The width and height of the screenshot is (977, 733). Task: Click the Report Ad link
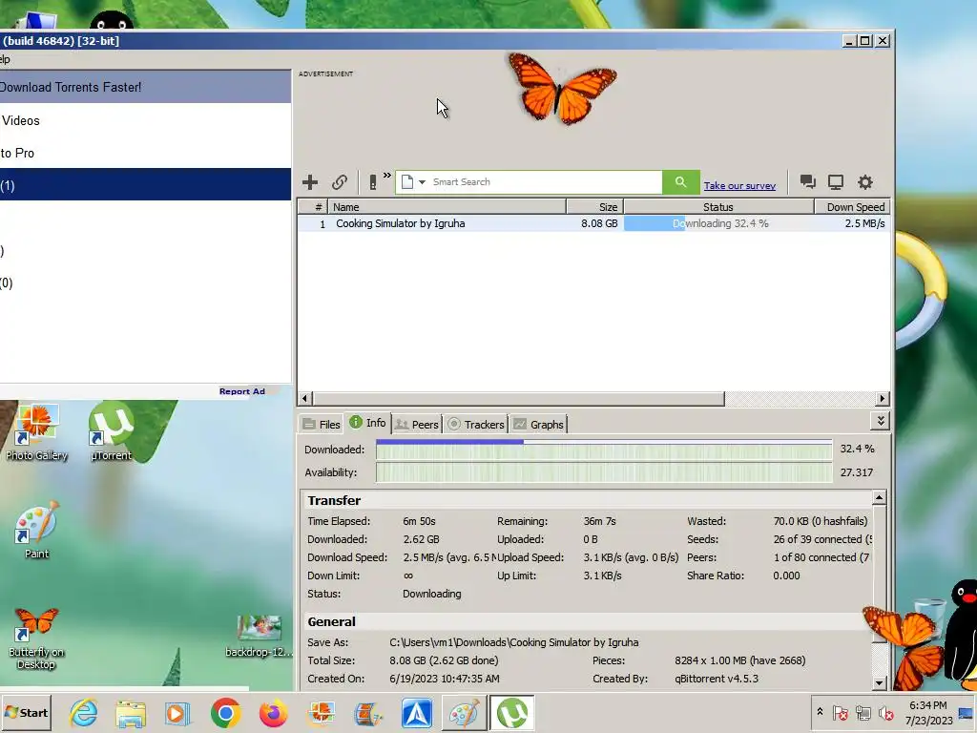coord(241,391)
